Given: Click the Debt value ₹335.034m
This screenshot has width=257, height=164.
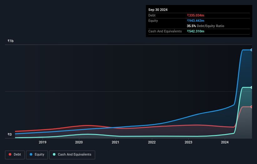Looking at the screenshot, I should tap(196, 15).
